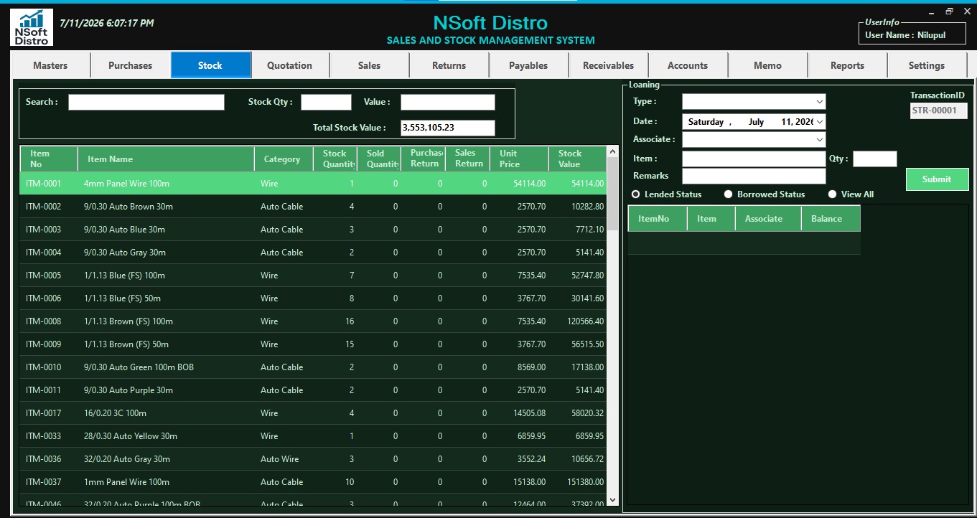Click the date and time display

tap(107, 23)
